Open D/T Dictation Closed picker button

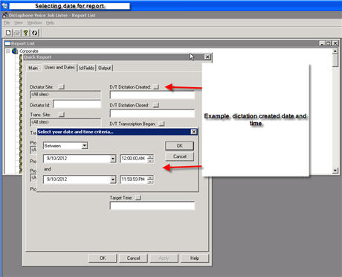(156, 105)
